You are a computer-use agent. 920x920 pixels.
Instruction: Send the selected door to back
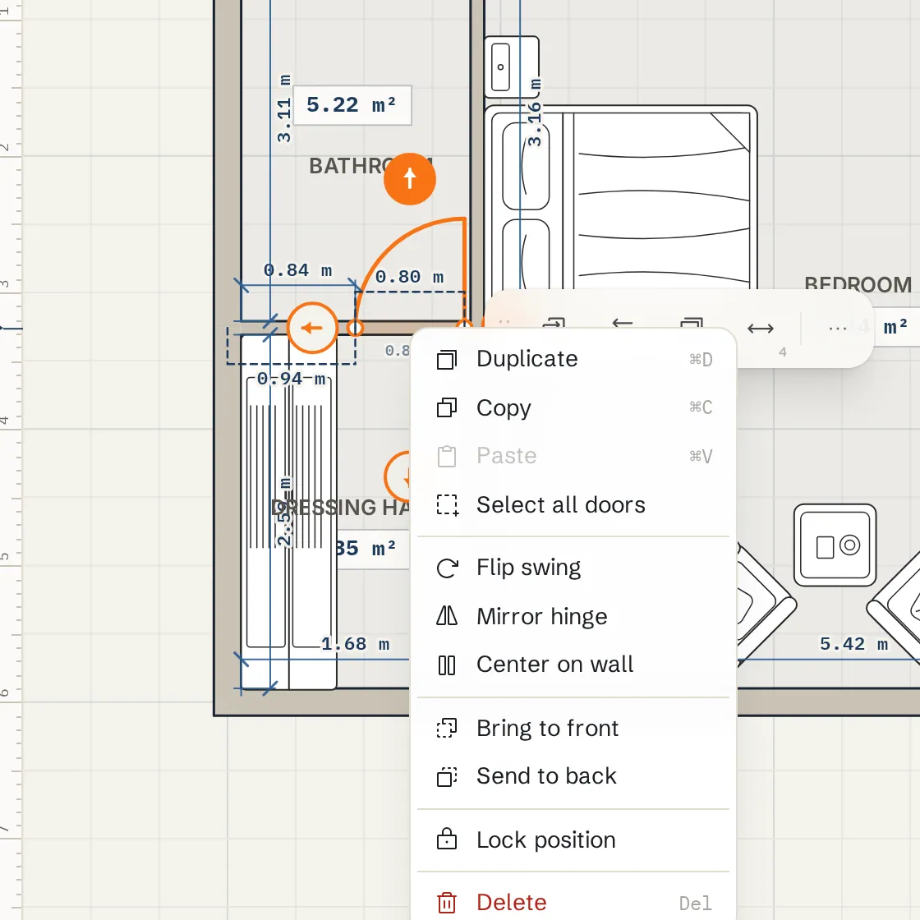pyautogui.click(x=573, y=776)
